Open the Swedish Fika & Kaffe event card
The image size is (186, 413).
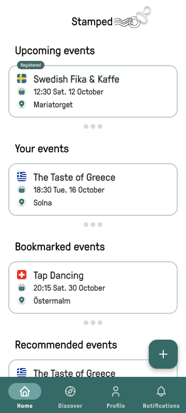(93, 91)
